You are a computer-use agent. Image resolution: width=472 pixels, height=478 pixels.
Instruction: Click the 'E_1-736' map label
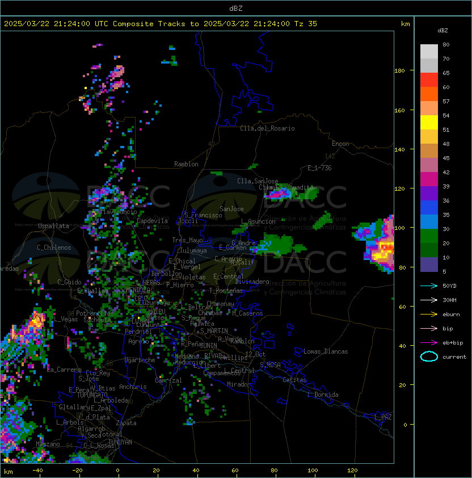click(x=319, y=168)
